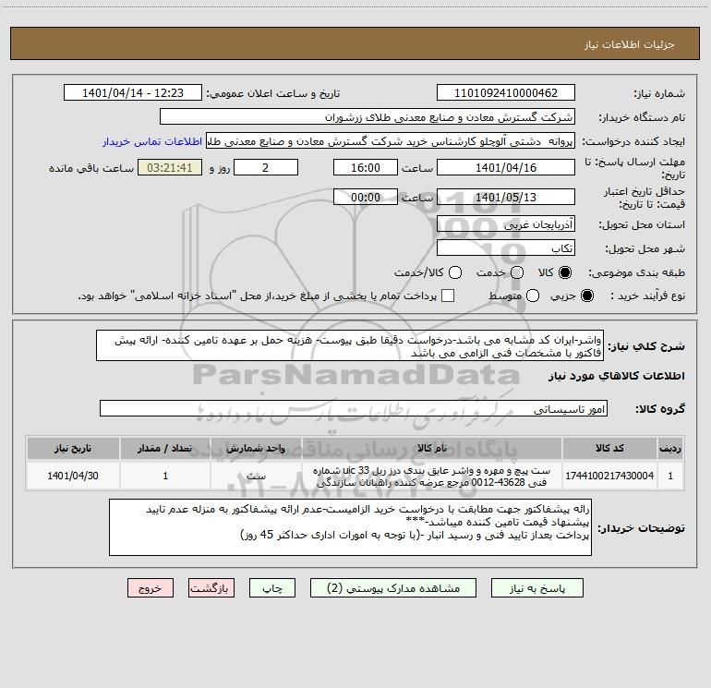Click the نام کالا column header

click(432, 448)
